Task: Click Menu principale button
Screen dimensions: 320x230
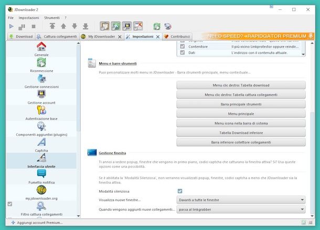Action: point(241,114)
